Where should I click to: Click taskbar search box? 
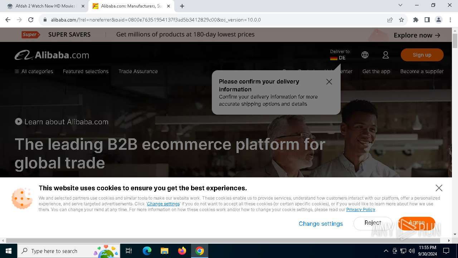[x=69, y=251]
